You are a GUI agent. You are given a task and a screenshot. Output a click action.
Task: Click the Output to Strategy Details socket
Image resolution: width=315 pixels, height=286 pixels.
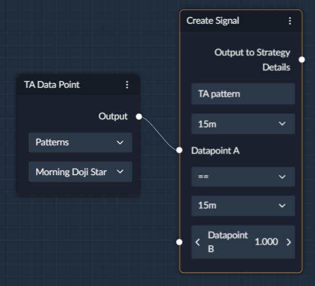point(302,60)
